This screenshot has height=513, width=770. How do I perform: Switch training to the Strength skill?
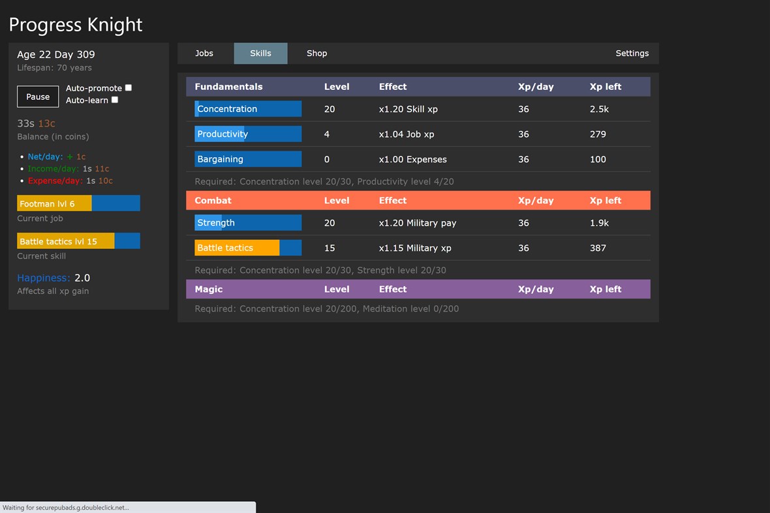[248, 222]
